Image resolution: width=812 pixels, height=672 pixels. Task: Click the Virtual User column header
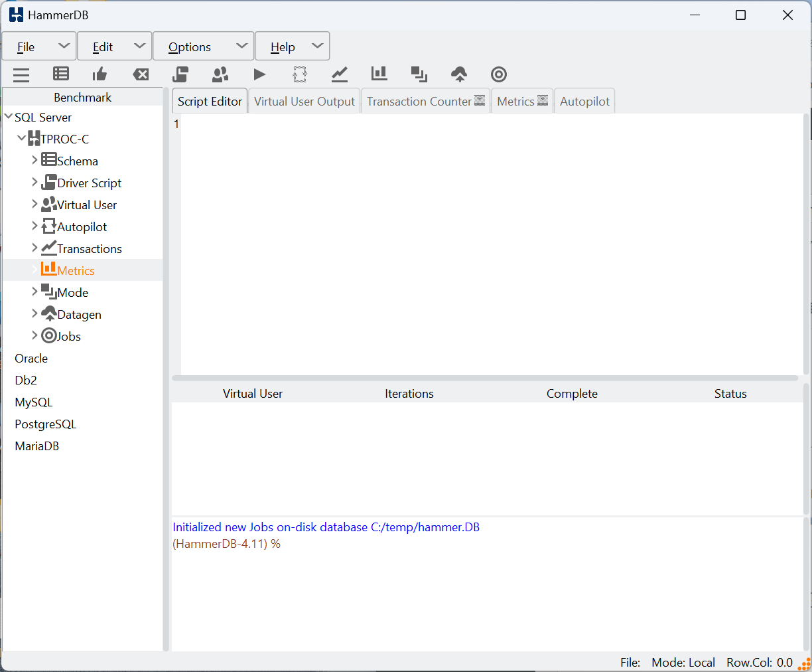(253, 393)
